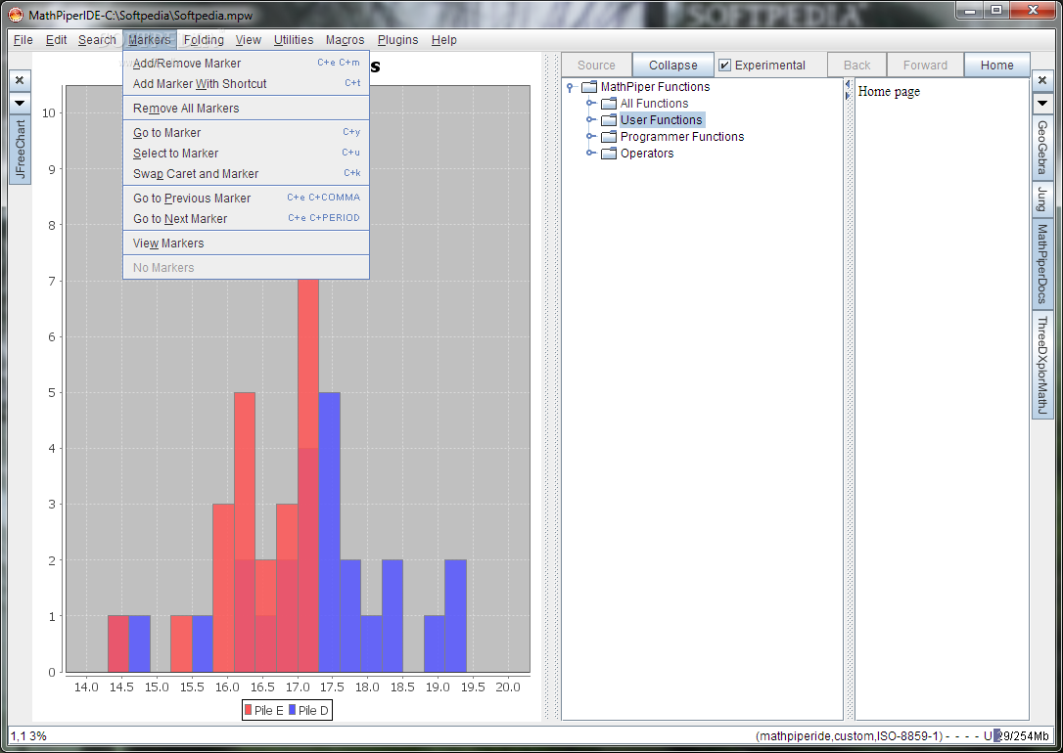
Task: Click the tallest red bar at 17.0
Action: tap(307, 474)
